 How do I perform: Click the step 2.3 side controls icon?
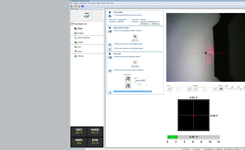coord(110,49)
